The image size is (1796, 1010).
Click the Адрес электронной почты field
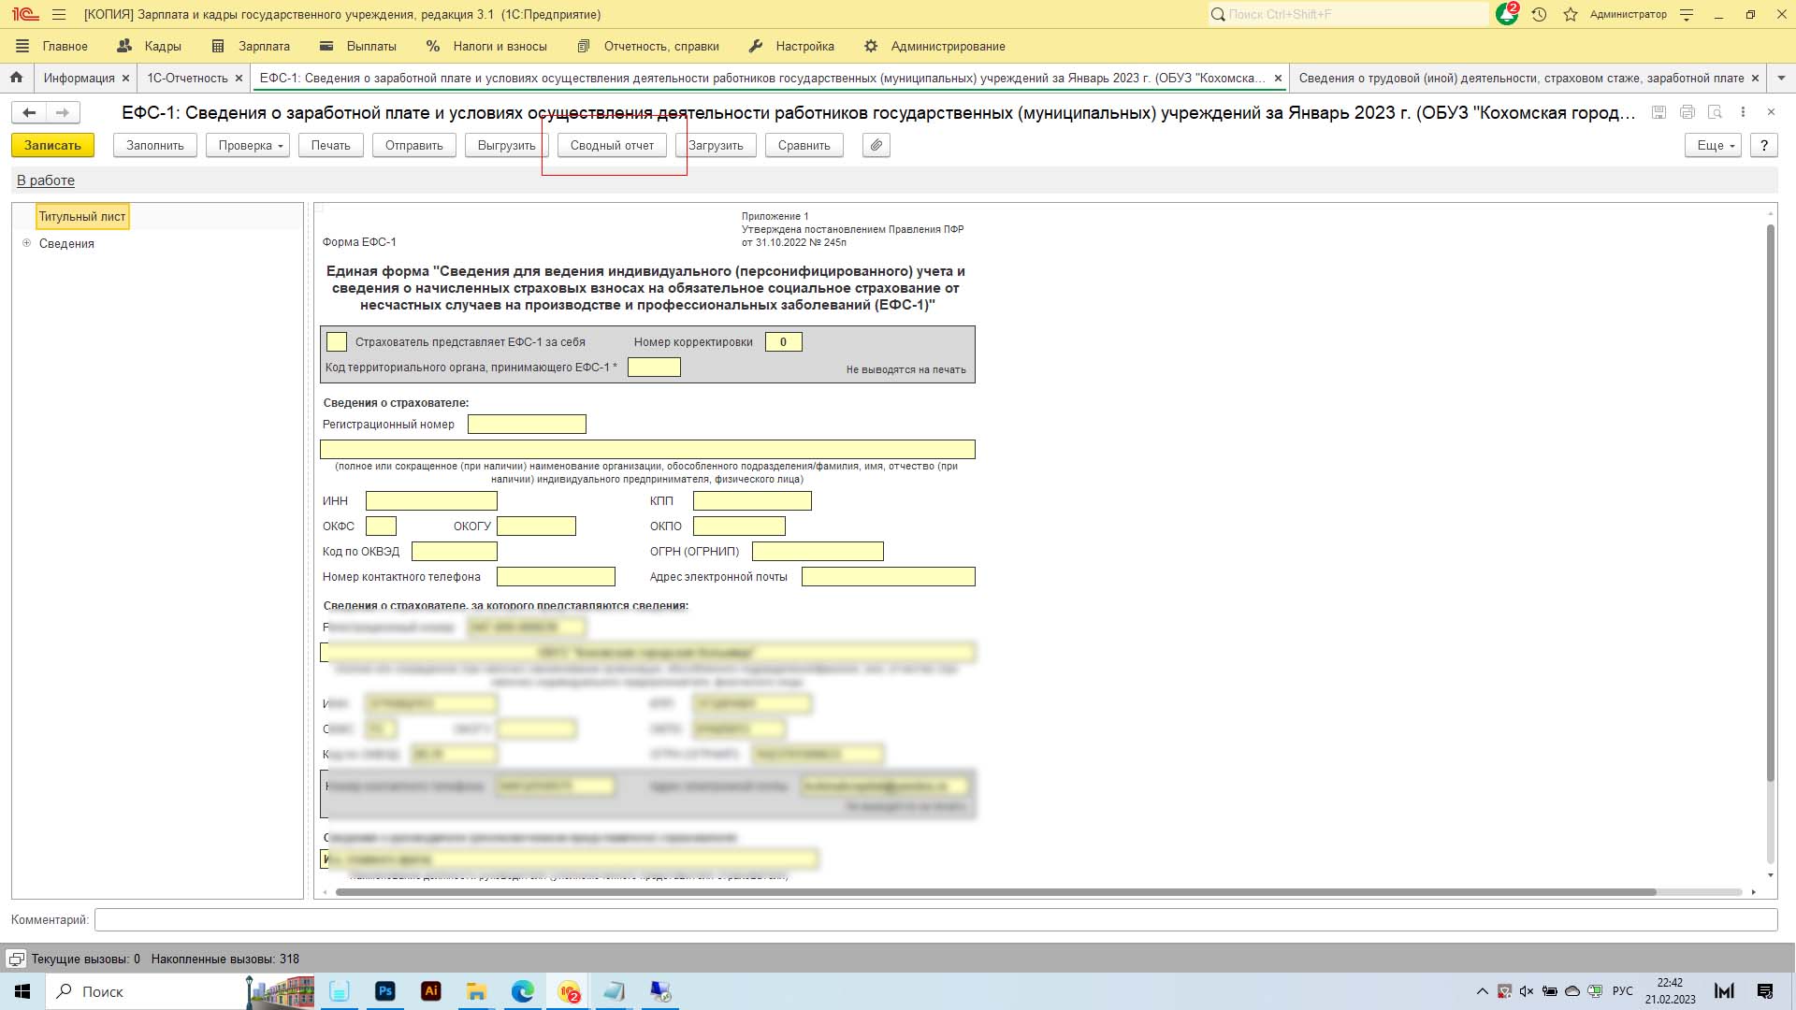(x=888, y=576)
